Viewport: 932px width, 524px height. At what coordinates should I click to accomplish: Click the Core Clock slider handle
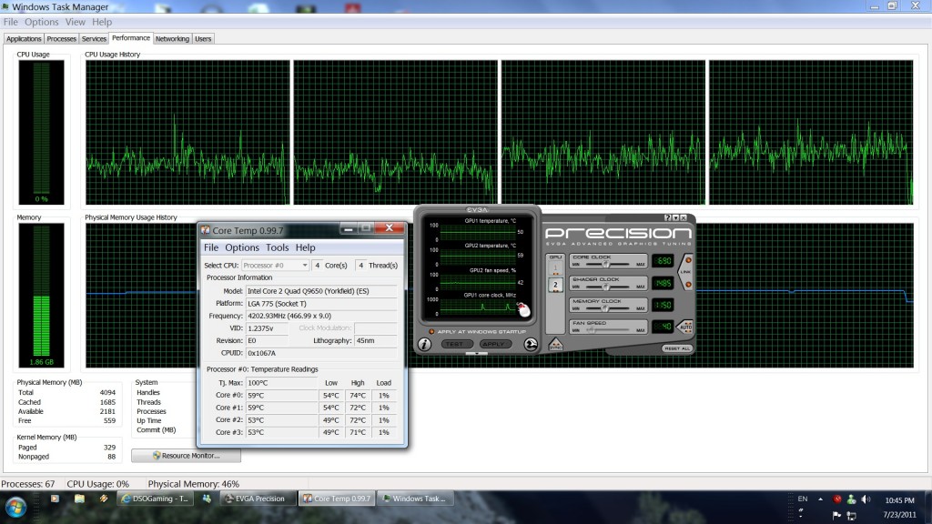605,264
